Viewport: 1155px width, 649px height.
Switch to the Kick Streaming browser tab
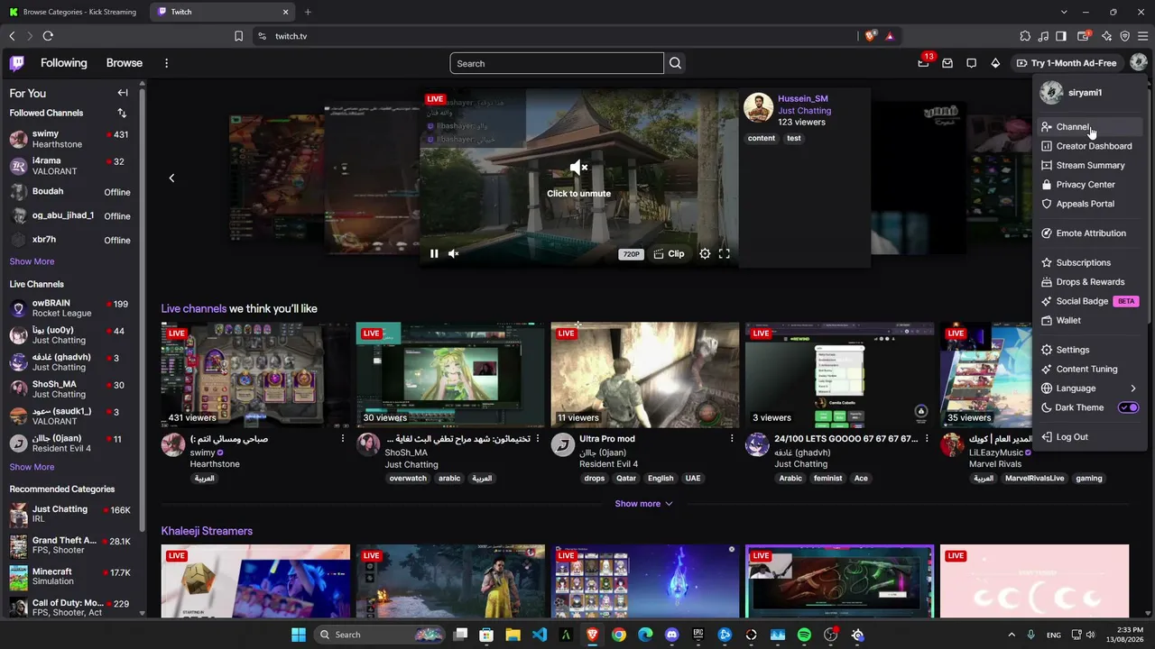click(x=74, y=12)
